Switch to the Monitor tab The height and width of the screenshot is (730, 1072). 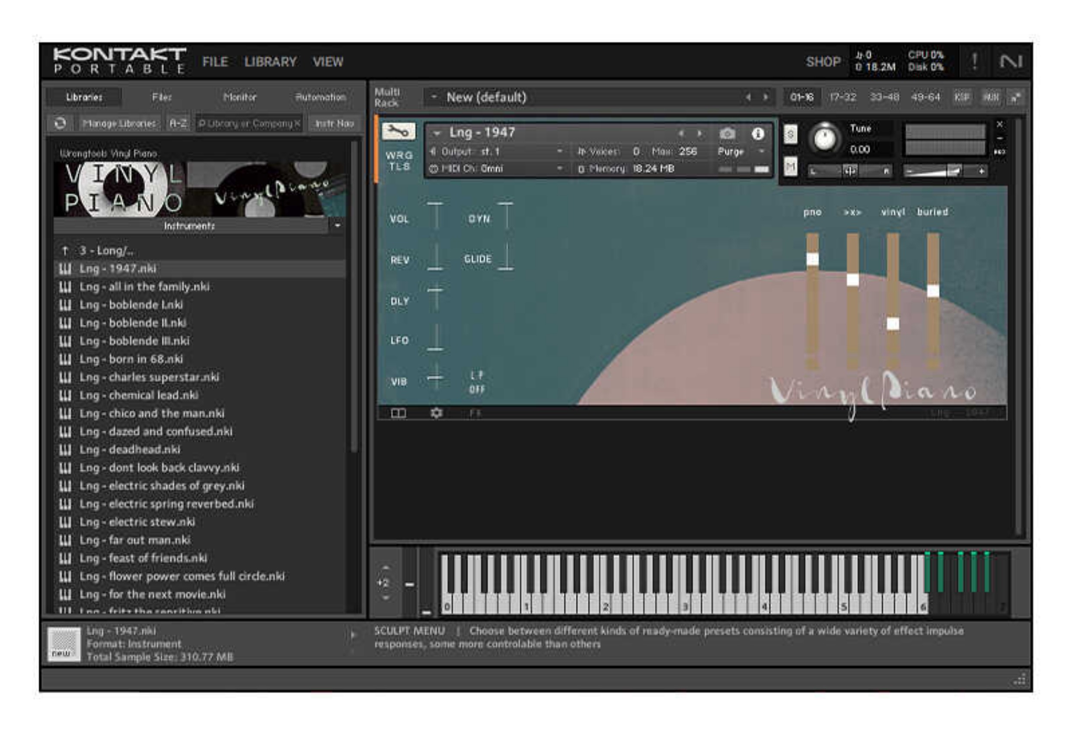click(239, 97)
